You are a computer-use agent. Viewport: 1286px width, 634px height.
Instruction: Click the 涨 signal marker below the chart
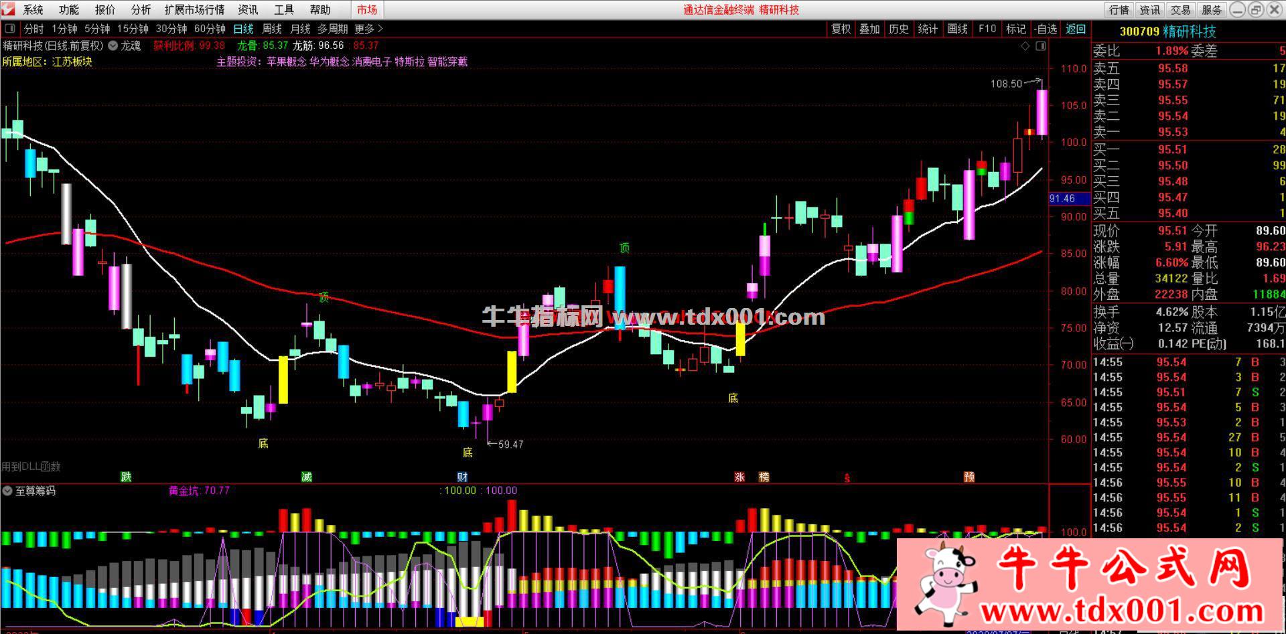click(x=739, y=477)
